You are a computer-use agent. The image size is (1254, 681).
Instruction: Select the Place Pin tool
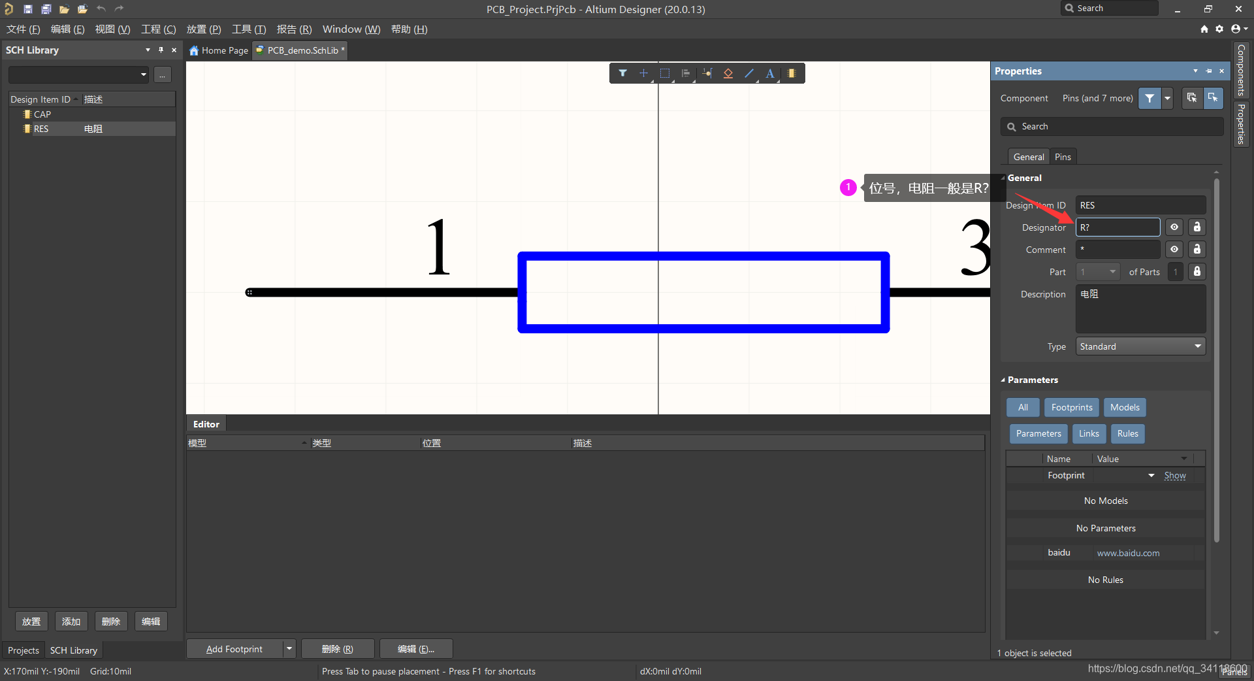coord(707,73)
